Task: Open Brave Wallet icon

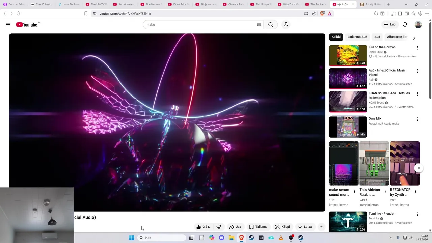Action: point(407,13)
